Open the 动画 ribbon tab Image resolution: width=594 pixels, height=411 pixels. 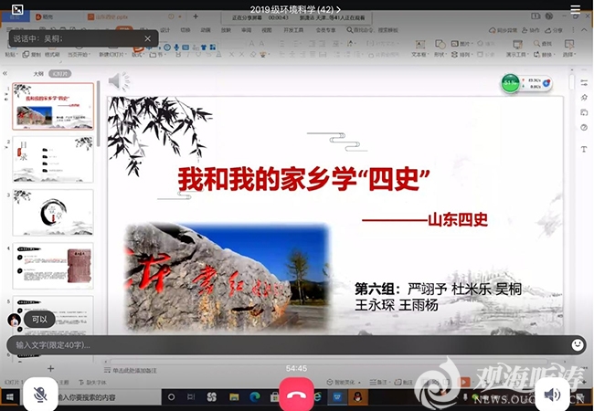click(206, 30)
